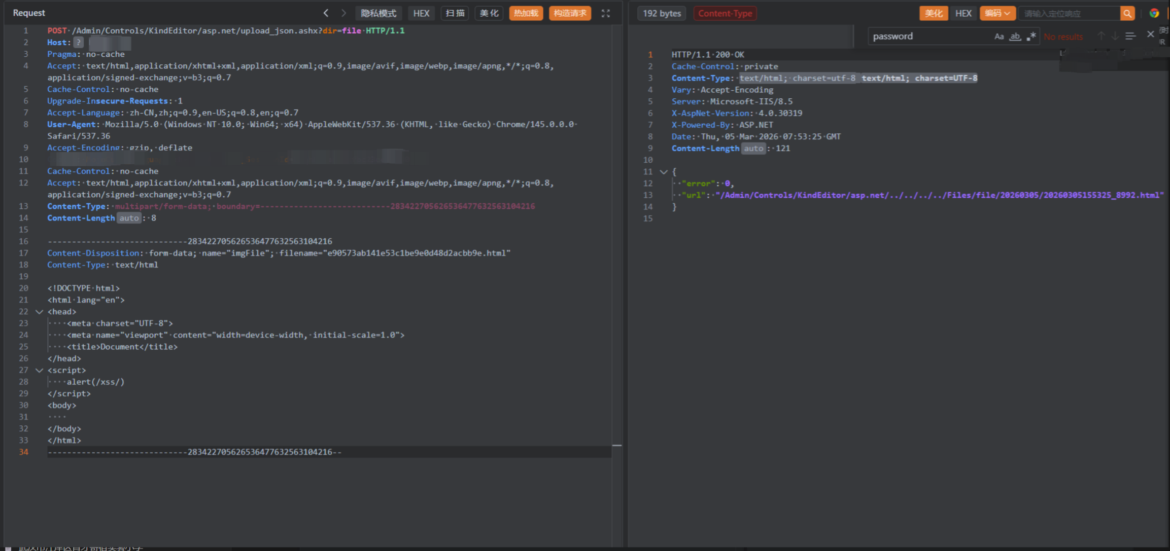The image size is (1170, 551).
Task: Go to previous request with left arrow
Action: pyautogui.click(x=326, y=13)
